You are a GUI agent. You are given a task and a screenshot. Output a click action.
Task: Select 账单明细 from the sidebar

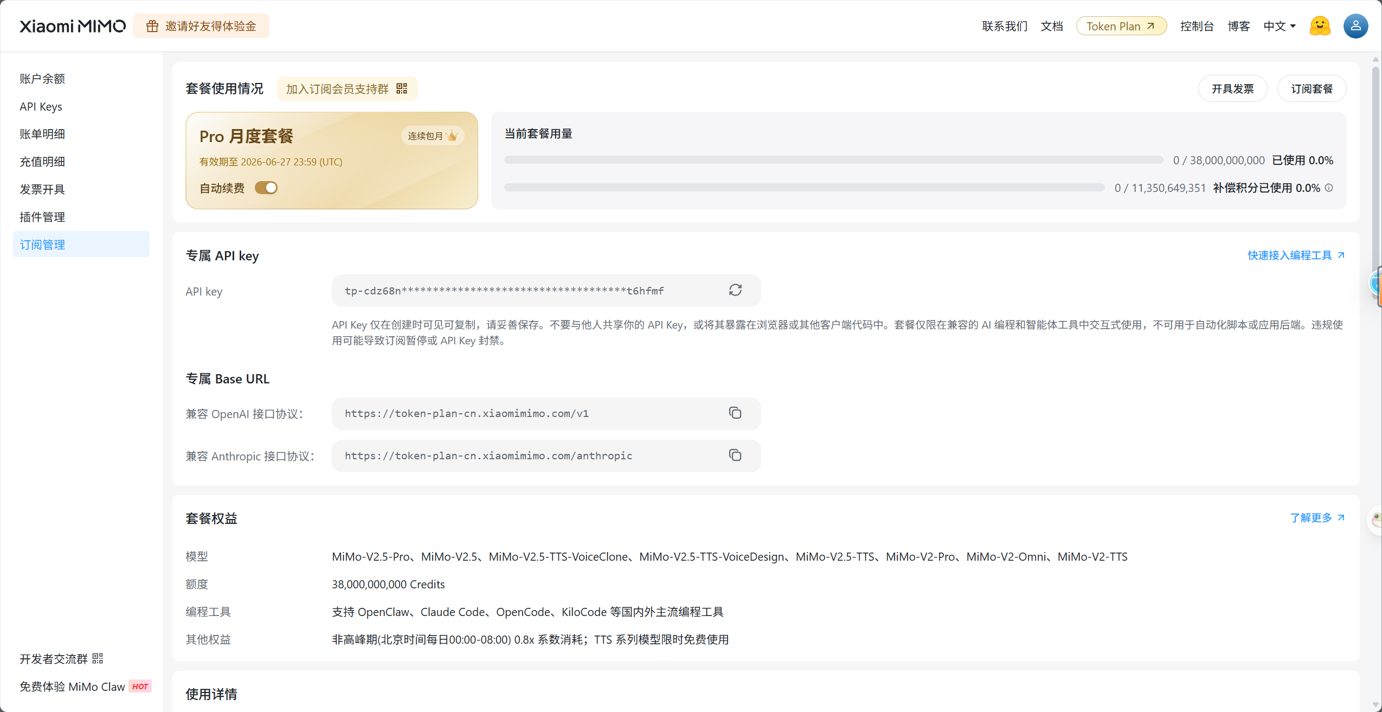(81, 134)
